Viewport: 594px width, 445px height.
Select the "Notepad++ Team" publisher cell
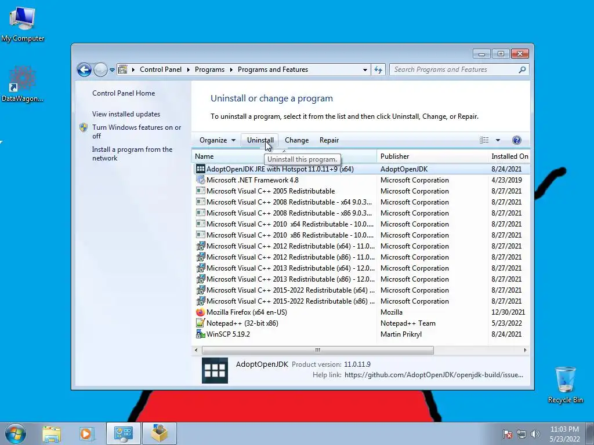click(x=408, y=323)
